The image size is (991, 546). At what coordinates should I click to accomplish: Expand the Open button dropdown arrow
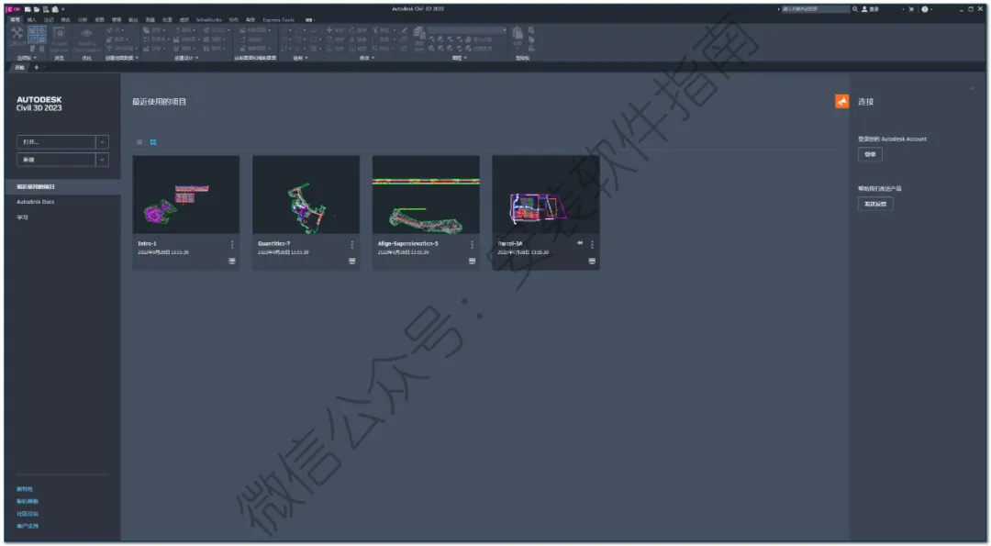pyautogui.click(x=102, y=142)
